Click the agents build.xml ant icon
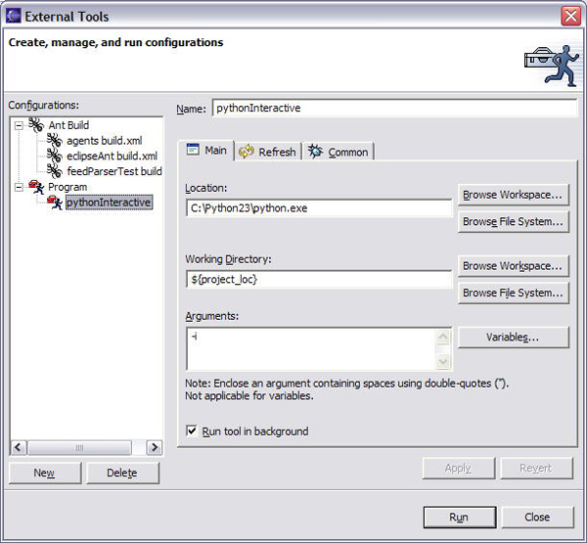587x543 pixels. click(x=55, y=141)
